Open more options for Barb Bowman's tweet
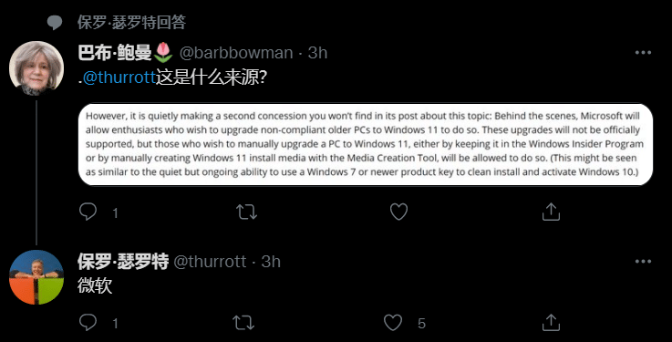Image resolution: width=672 pixels, height=342 pixels. (643, 53)
